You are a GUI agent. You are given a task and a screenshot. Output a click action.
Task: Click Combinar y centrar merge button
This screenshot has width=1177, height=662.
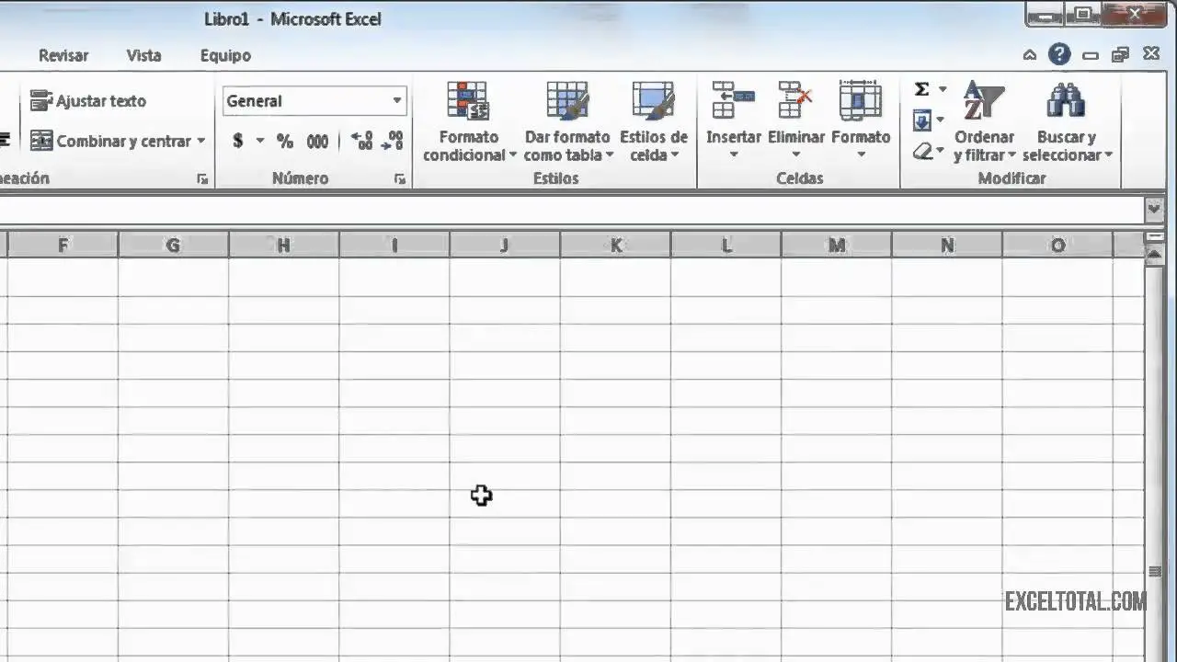[x=110, y=141]
